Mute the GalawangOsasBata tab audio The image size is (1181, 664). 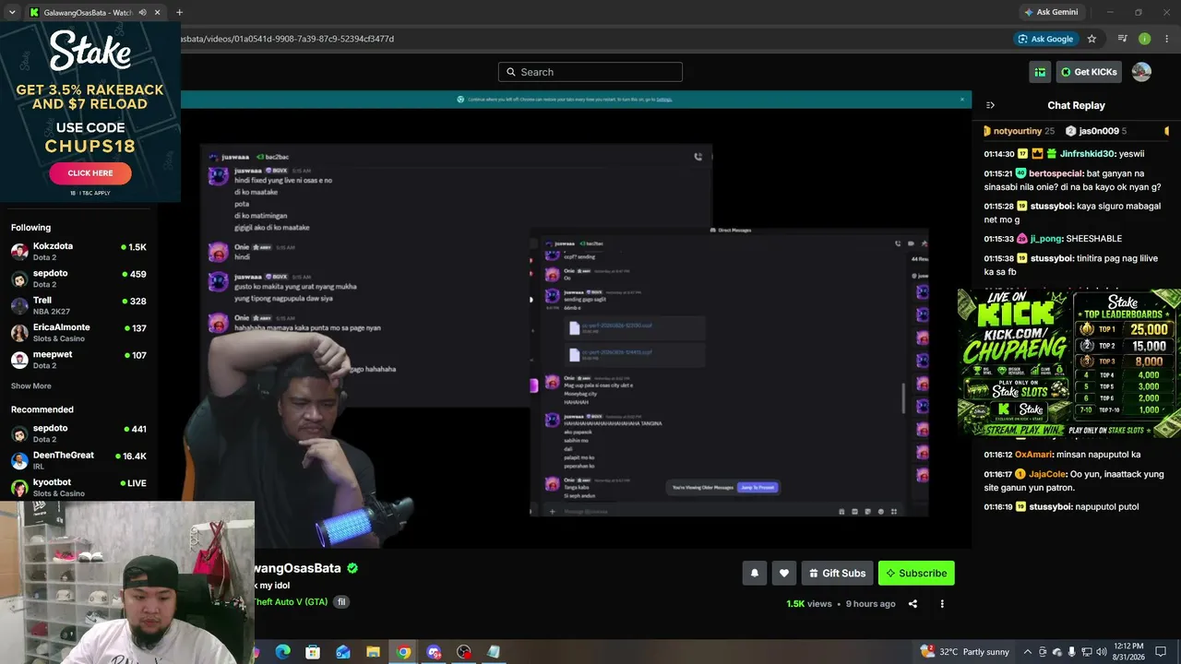click(142, 13)
